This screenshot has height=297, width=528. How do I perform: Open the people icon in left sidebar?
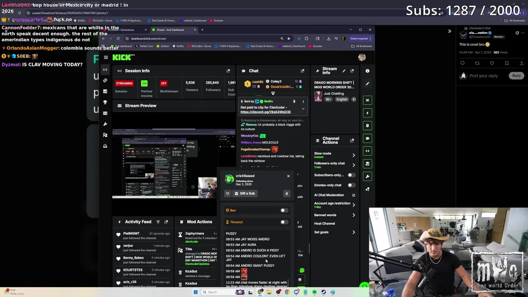(105, 135)
